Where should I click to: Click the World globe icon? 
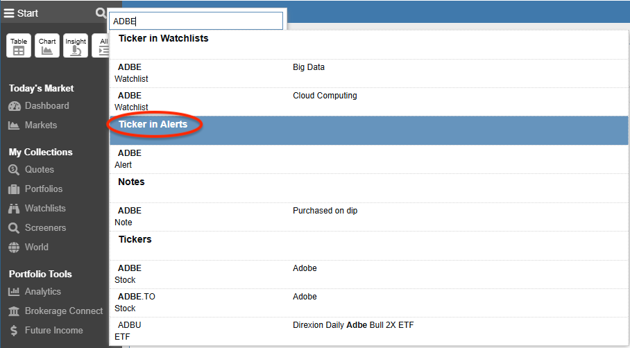tap(14, 247)
